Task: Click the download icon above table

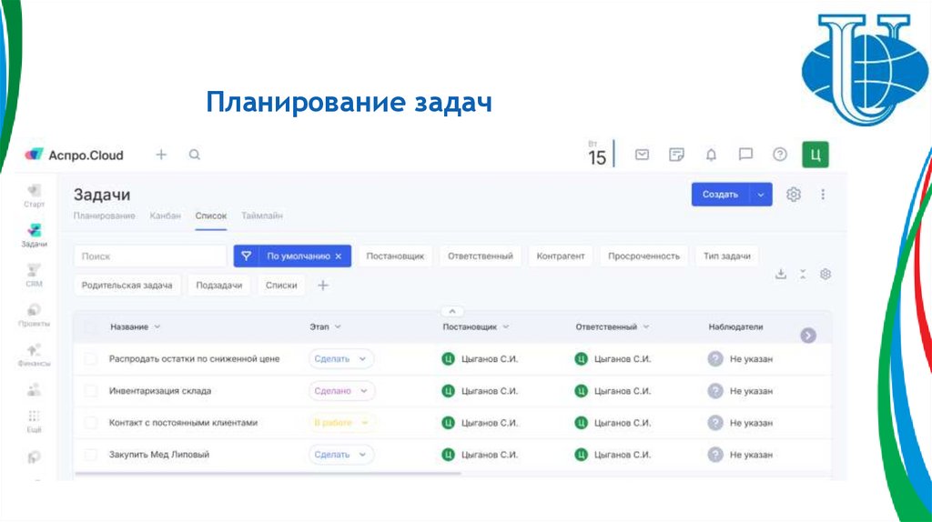Action: coord(781,274)
